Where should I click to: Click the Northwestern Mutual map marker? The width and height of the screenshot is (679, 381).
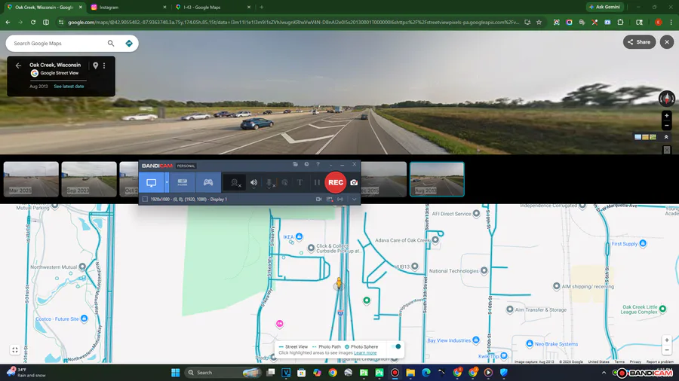[x=82, y=267]
